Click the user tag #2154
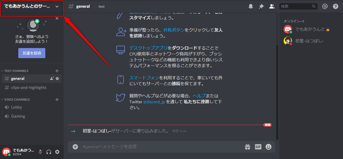 point(17,154)
